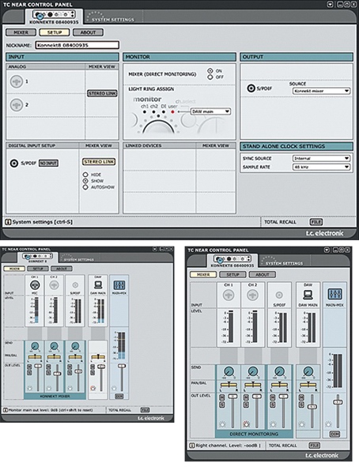Open the SYSTEM SETTINGS tab in top panel
This screenshot has width=359, height=467.
point(112,17)
